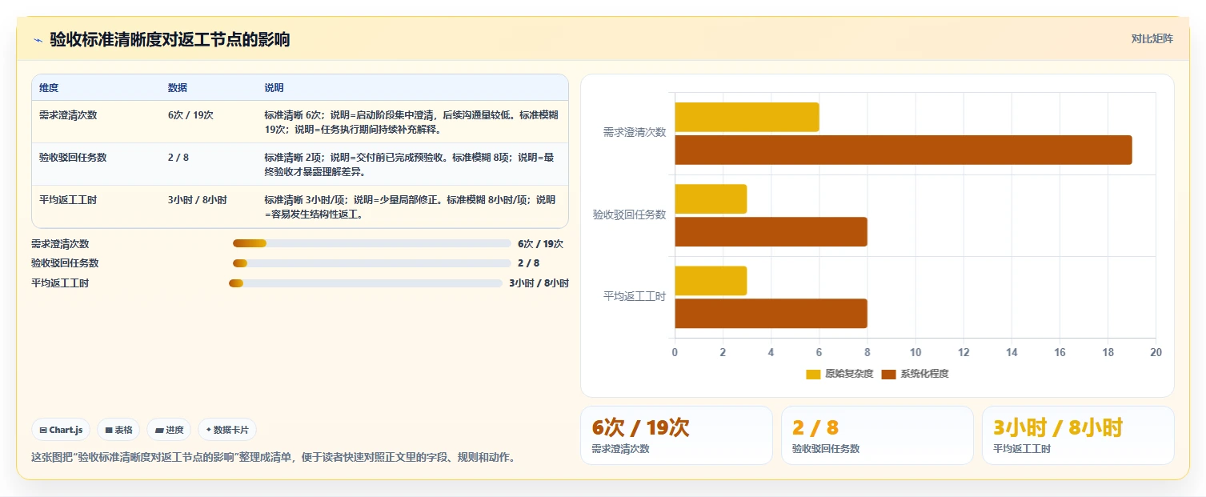Click table cell 6次 / 19次

click(190, 114)
